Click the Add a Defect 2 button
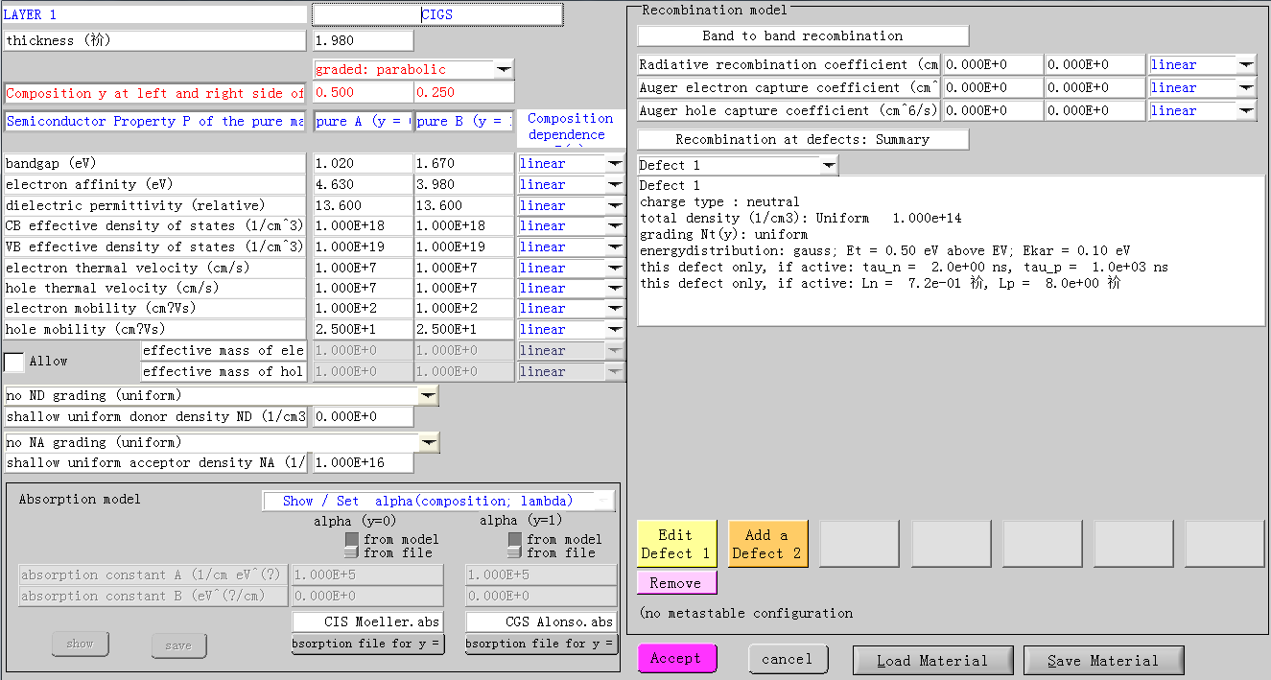The image size is (1271, 680). point(766,544)
